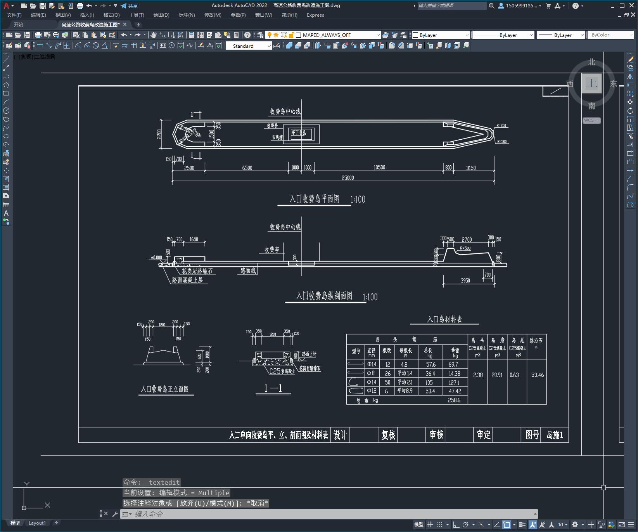Click the Plot (print) icon in quick access toolbar
This screenshot has height=532, width=638.
point(80,6)
